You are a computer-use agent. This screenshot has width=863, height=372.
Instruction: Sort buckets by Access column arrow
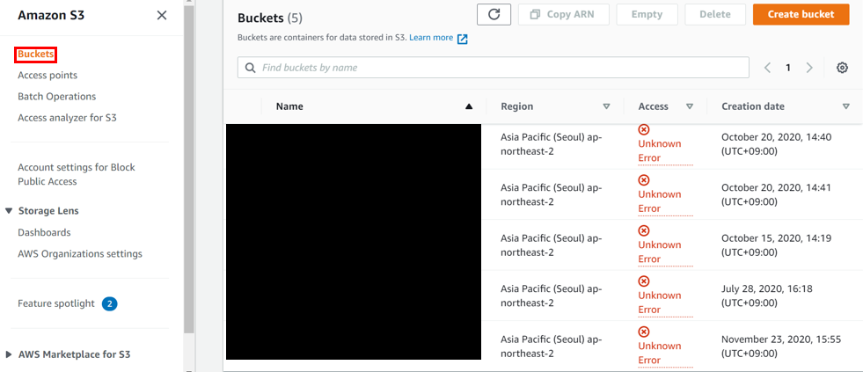coord(690,106)
